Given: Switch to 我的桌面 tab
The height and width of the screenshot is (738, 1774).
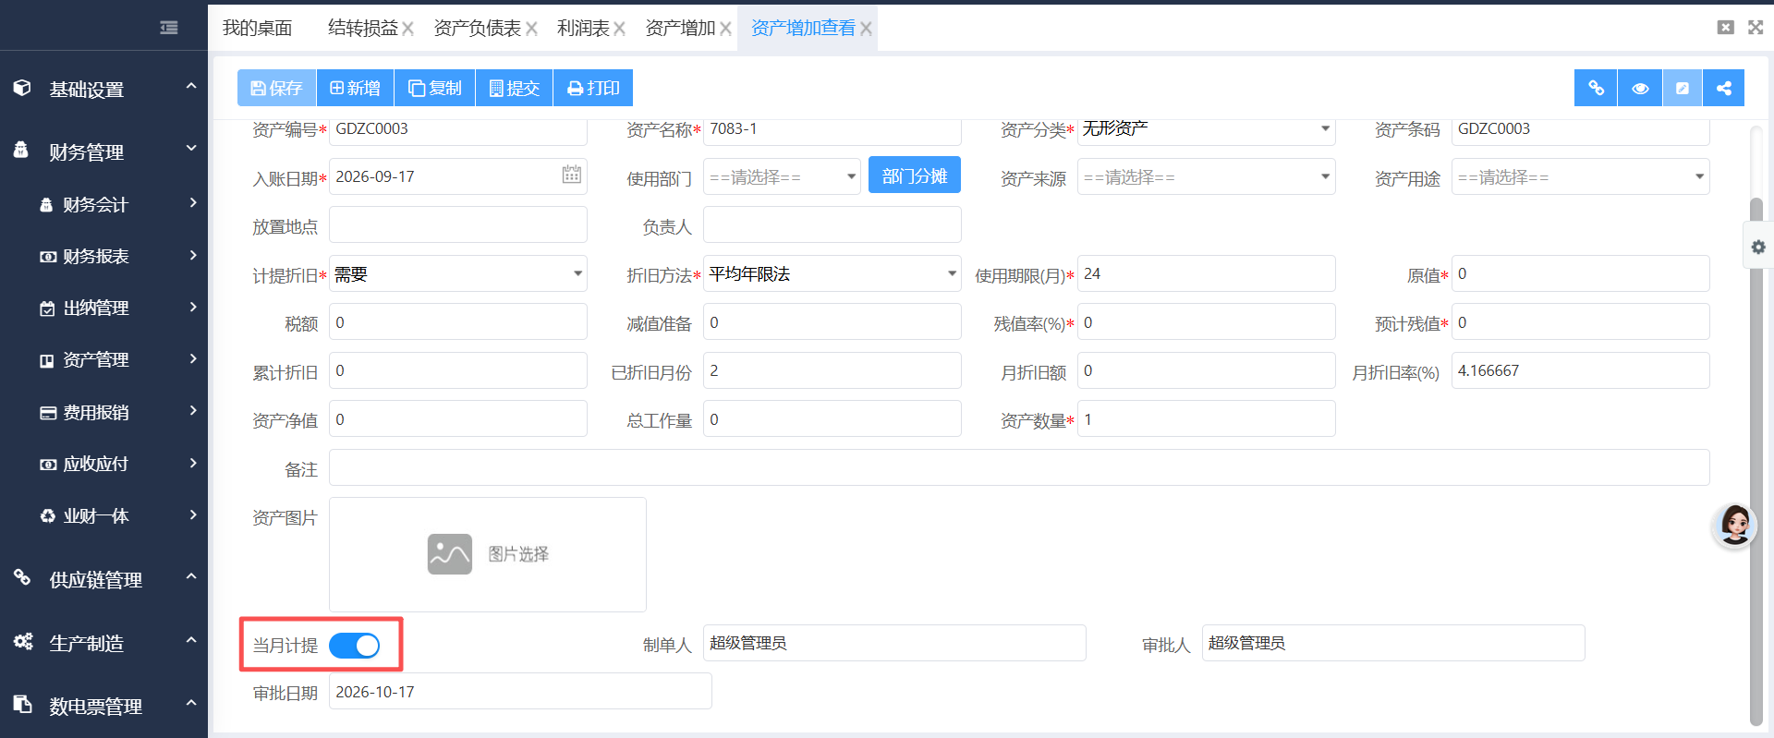Looking at the screenshot, I should pyautogui.click(x=258, y=28).
